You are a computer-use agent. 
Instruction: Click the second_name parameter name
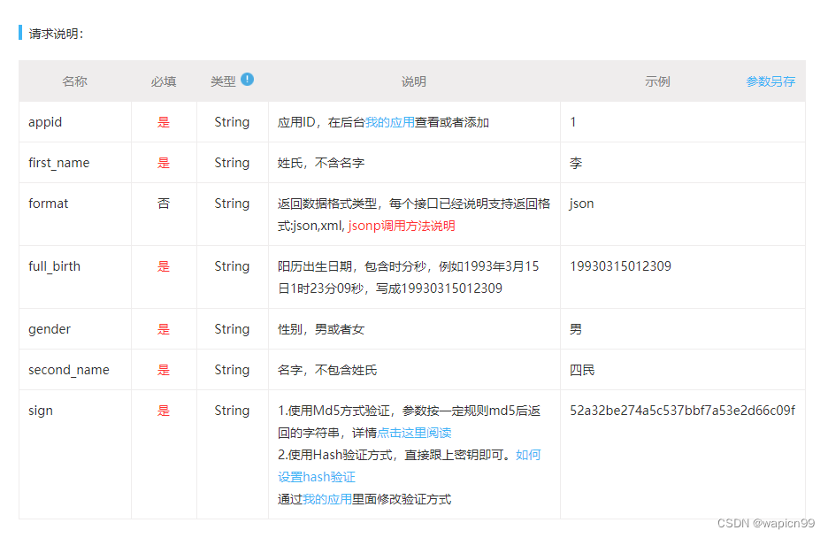pos(69,370)
